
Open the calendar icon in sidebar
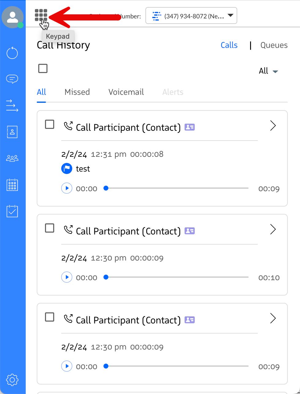pyautogui.click(x=12, y=185)
